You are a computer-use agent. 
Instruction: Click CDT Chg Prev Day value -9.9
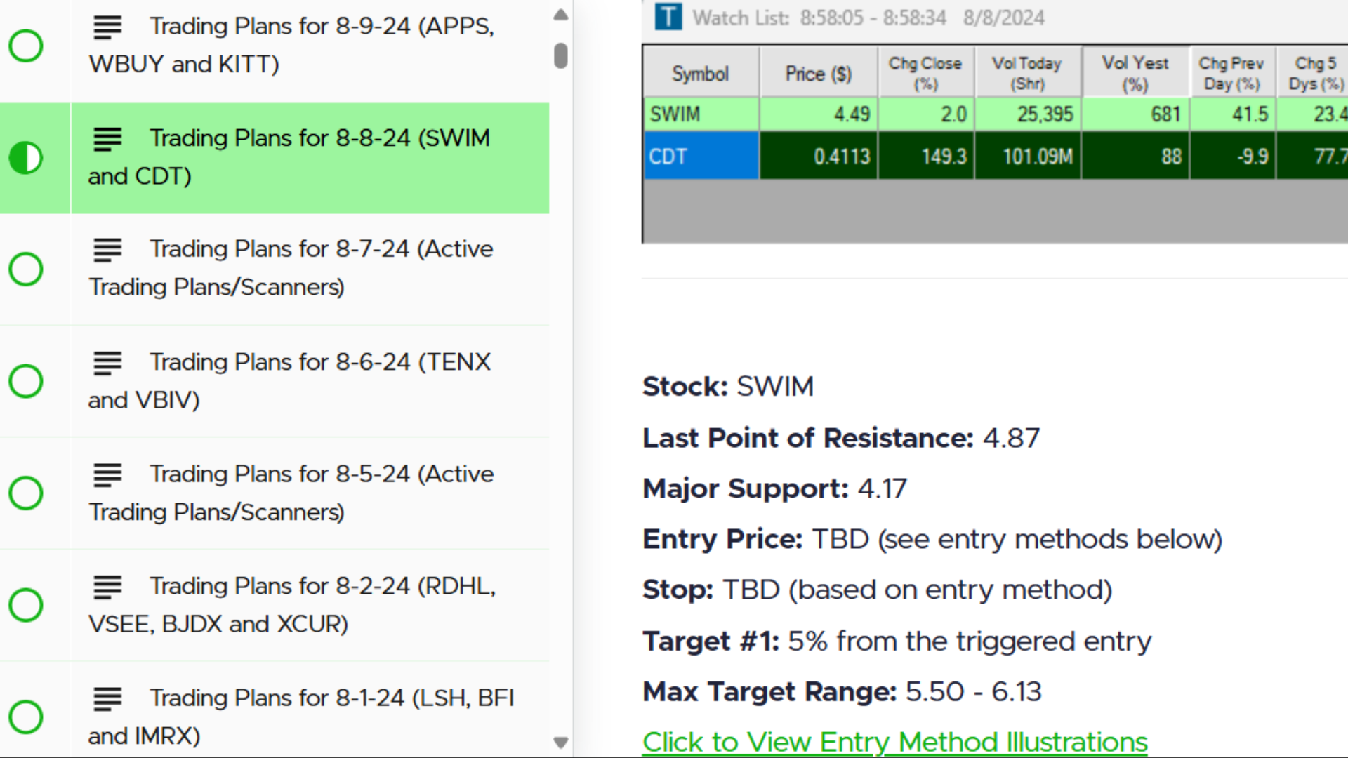[x=1232, y=156]
